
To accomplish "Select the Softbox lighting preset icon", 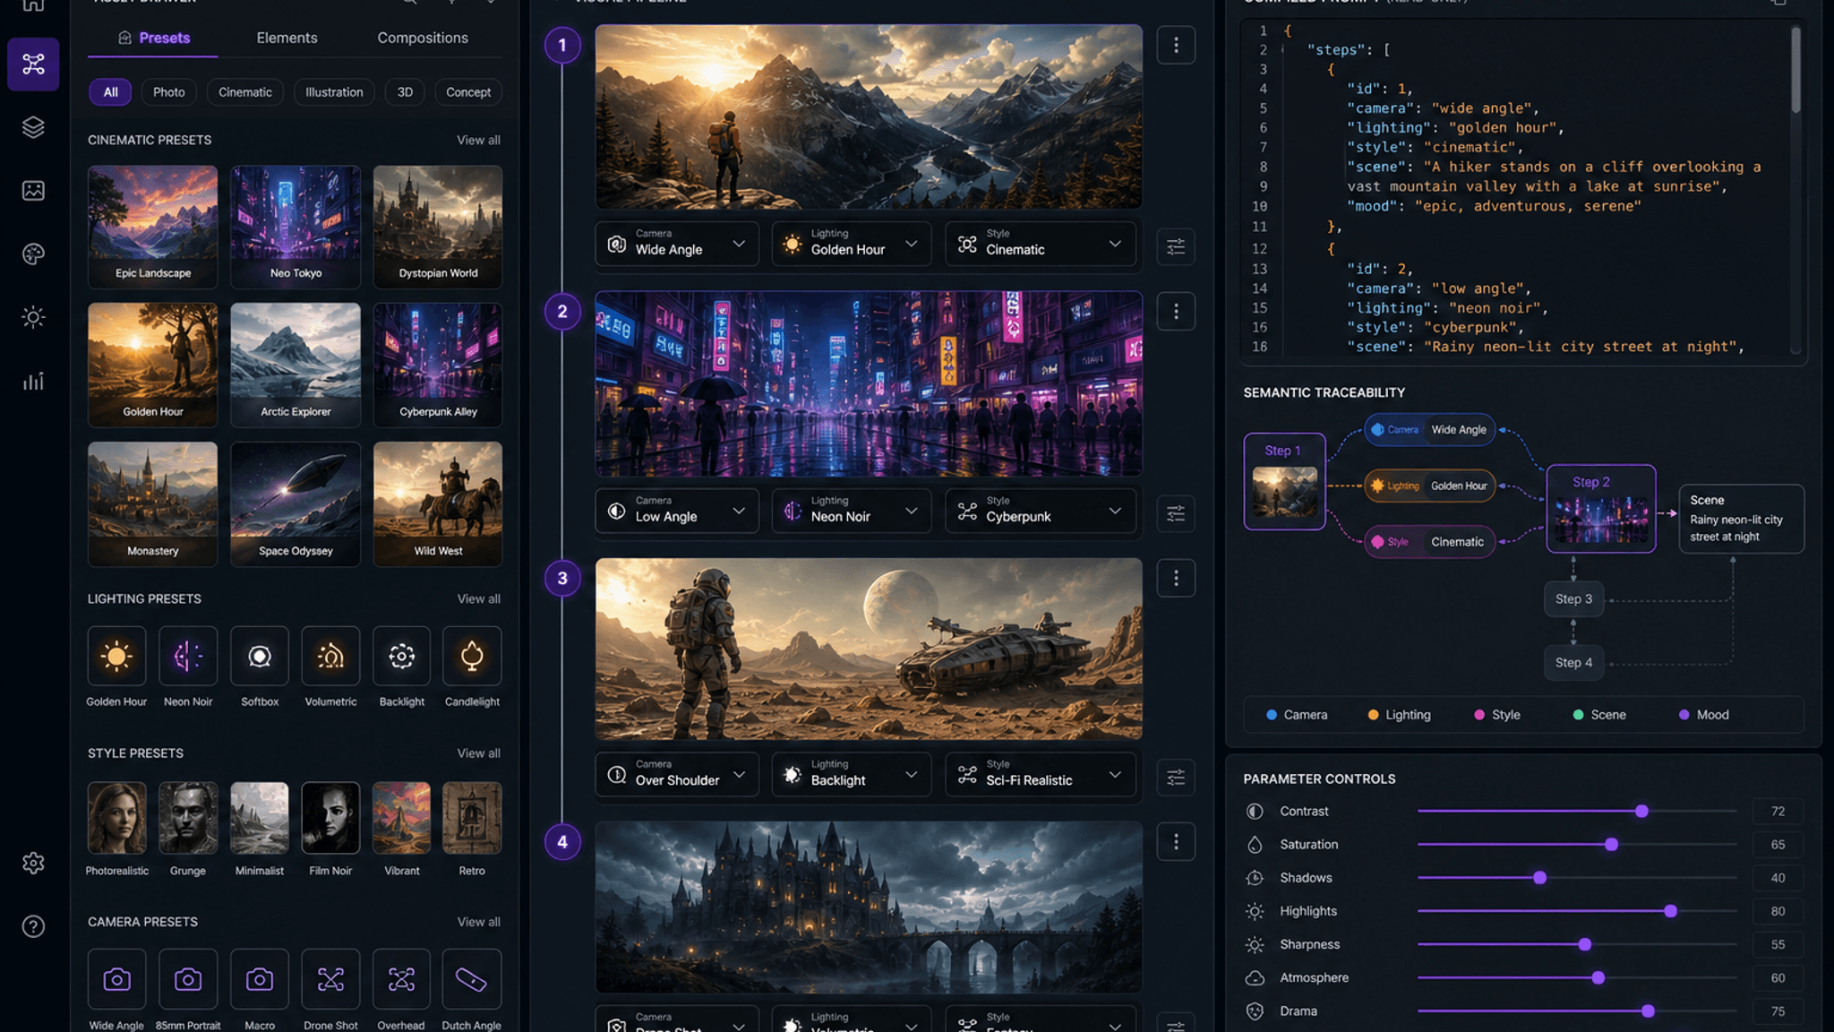I will (x=260, y=656).
